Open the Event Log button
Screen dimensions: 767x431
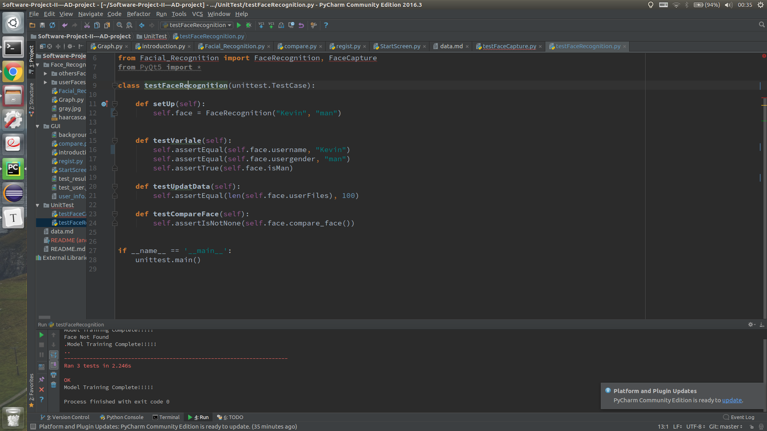click(739, 417)
